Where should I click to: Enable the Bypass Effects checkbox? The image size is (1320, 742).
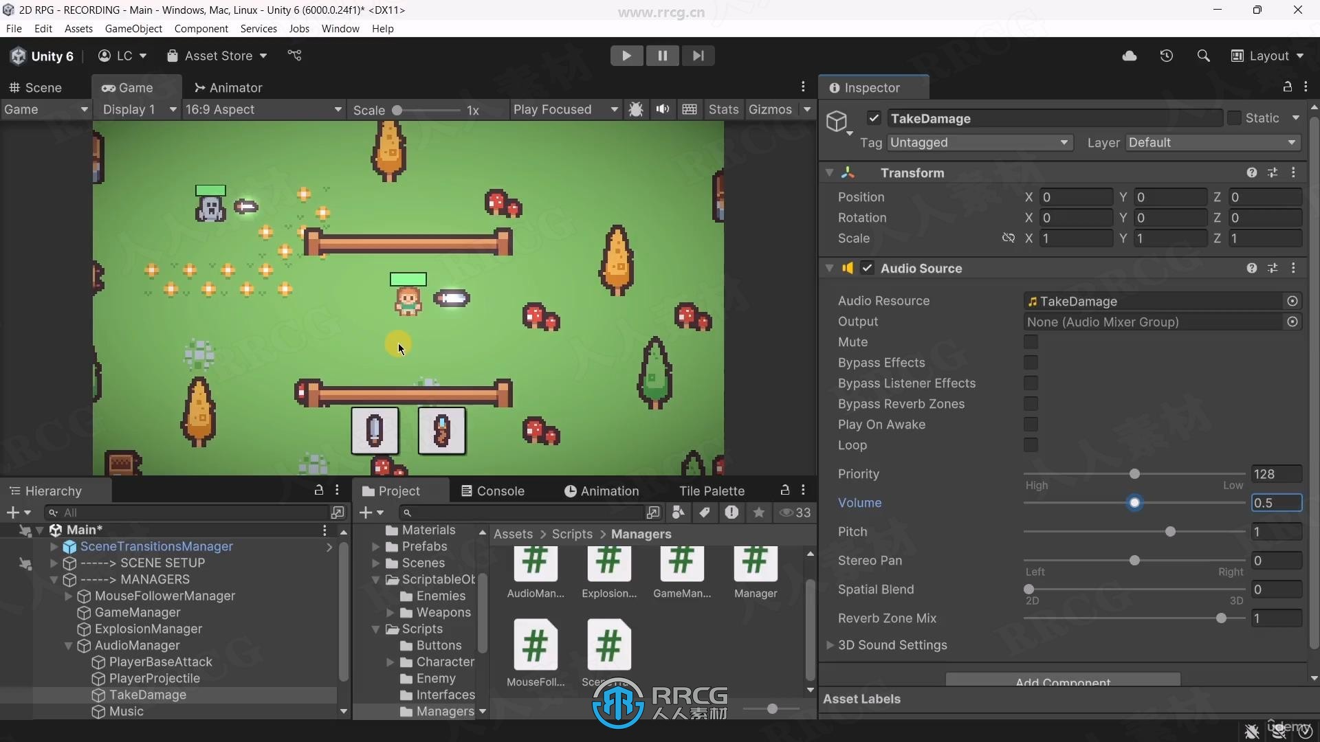pos(1031,363)
